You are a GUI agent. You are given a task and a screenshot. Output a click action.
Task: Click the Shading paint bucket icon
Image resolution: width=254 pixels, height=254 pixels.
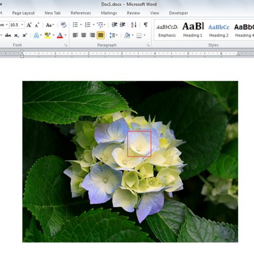(127, 35)
